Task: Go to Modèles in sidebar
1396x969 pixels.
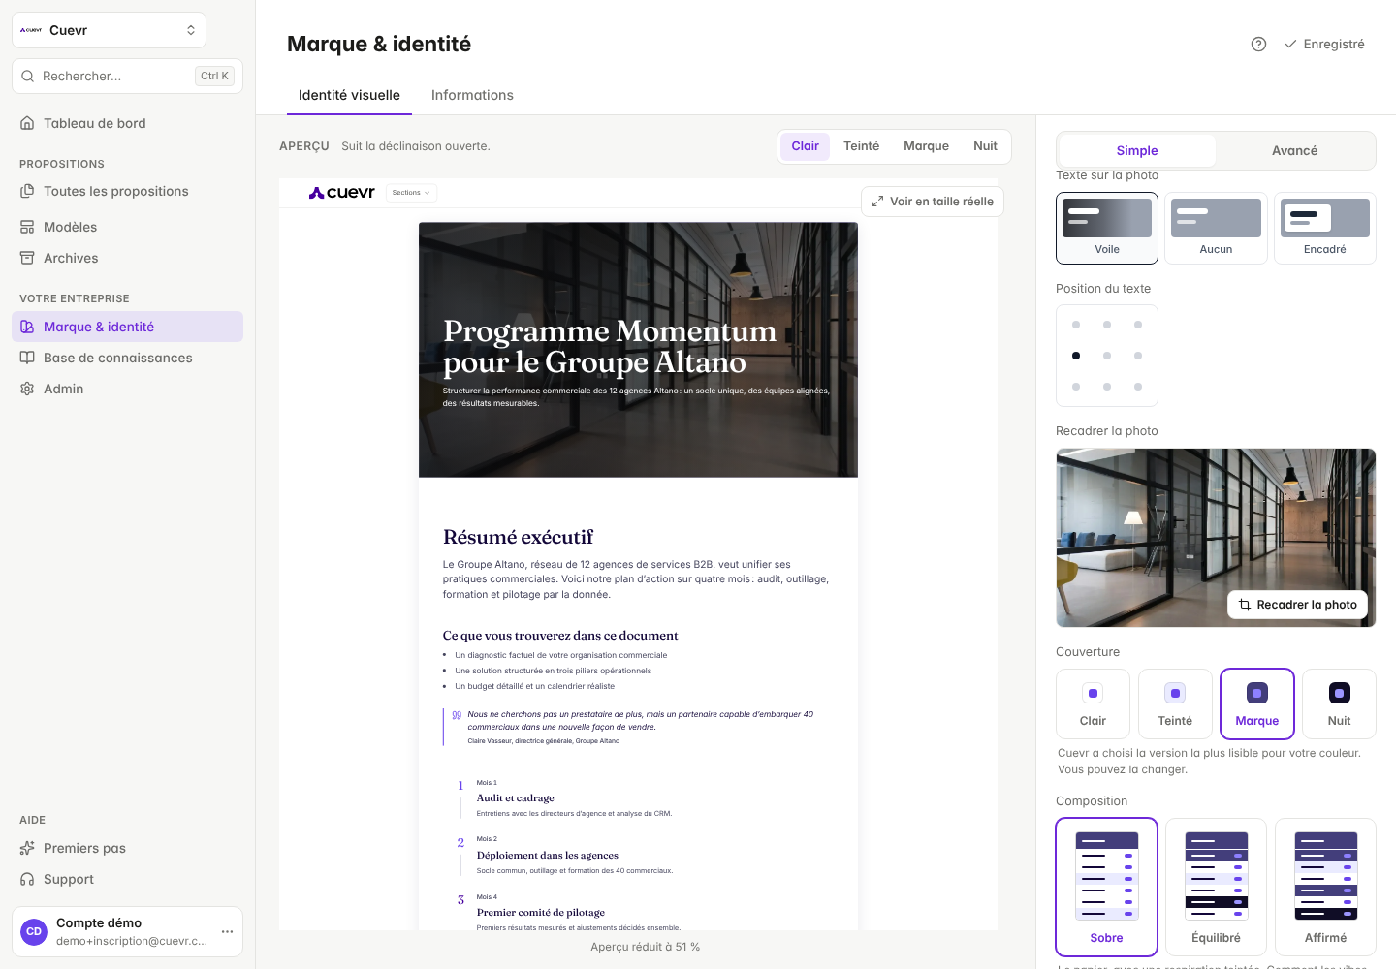Action: [x=127, y=227]
